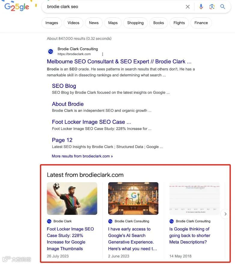Switch to the Videos filter
The height and width of the screenshot is (264, 235).
pos(73,23)
